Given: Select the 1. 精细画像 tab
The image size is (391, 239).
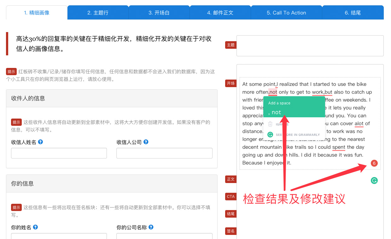Looking at the screenshot, I should coord(37,13).
